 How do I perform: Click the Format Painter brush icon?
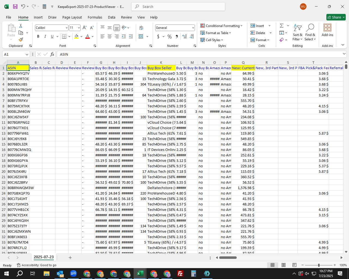21,40
